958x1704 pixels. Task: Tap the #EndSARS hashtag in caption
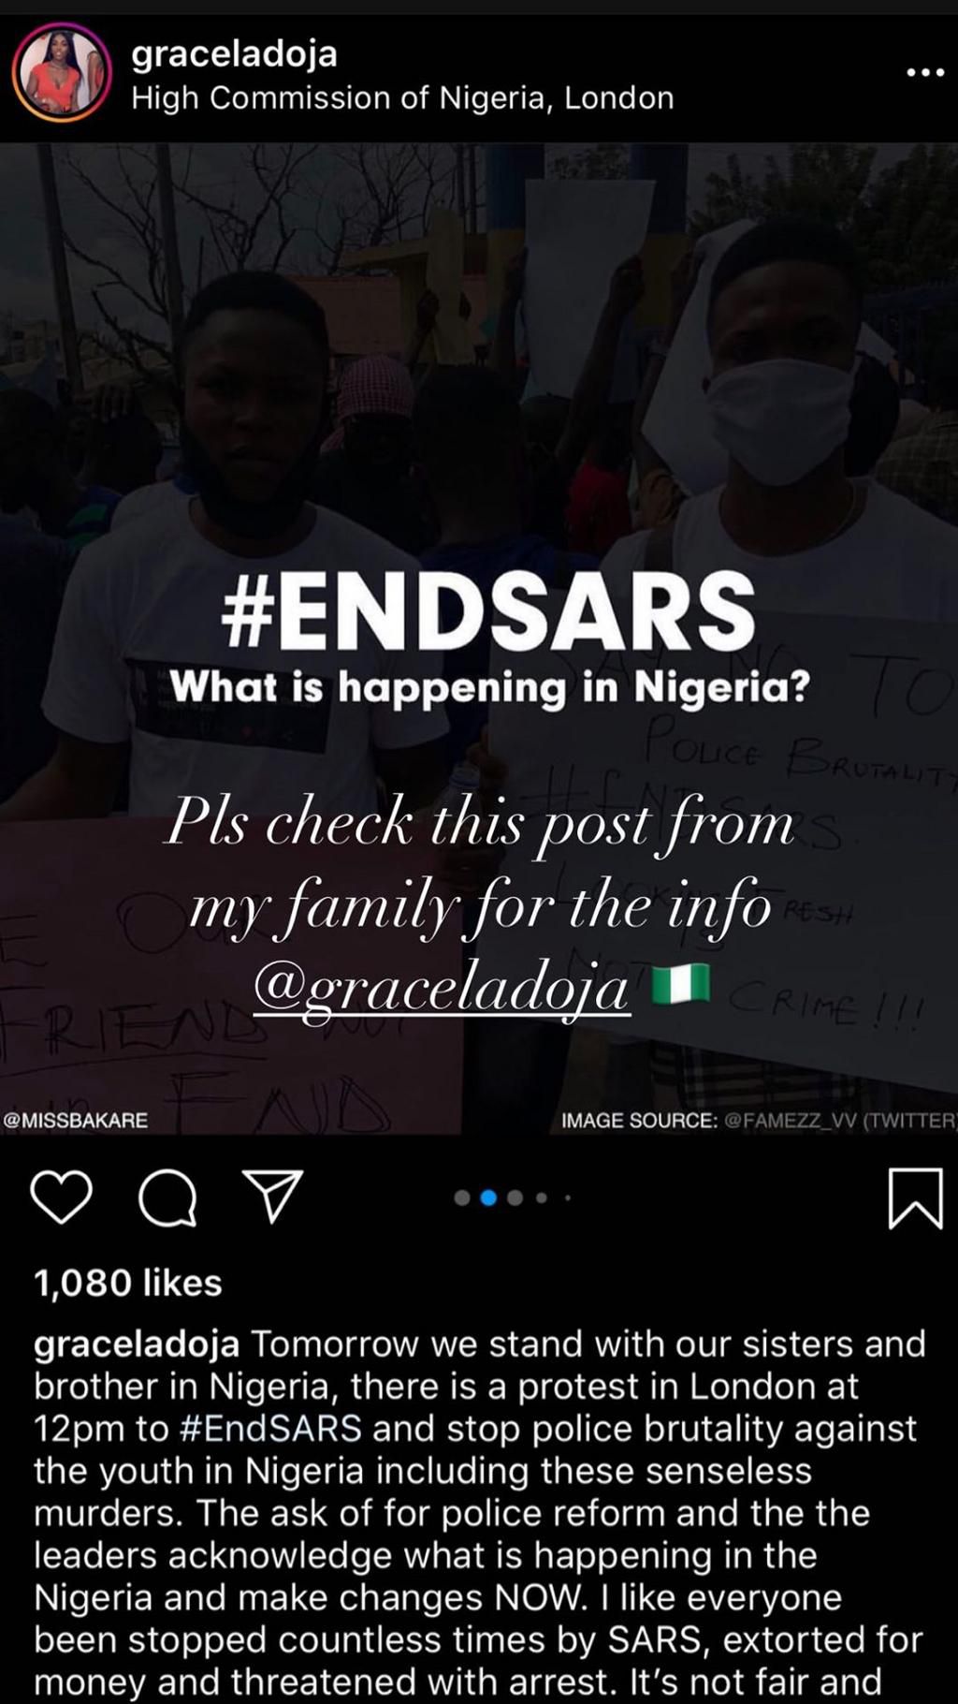pos(269,1429)
